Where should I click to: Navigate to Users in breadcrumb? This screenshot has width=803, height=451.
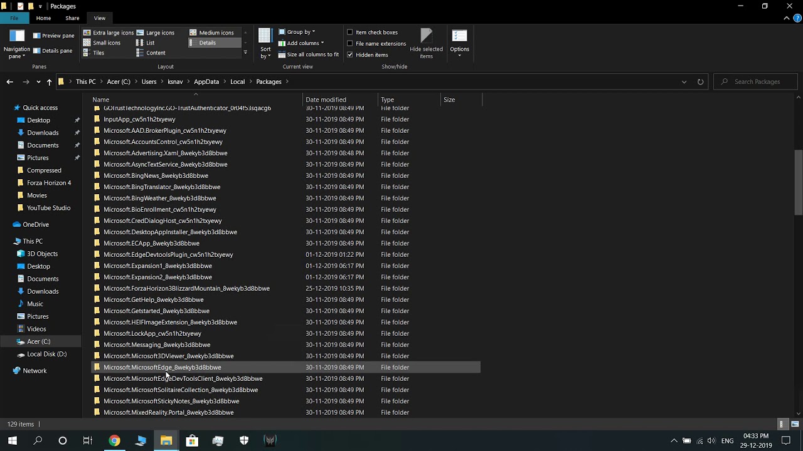coord(149,81)
